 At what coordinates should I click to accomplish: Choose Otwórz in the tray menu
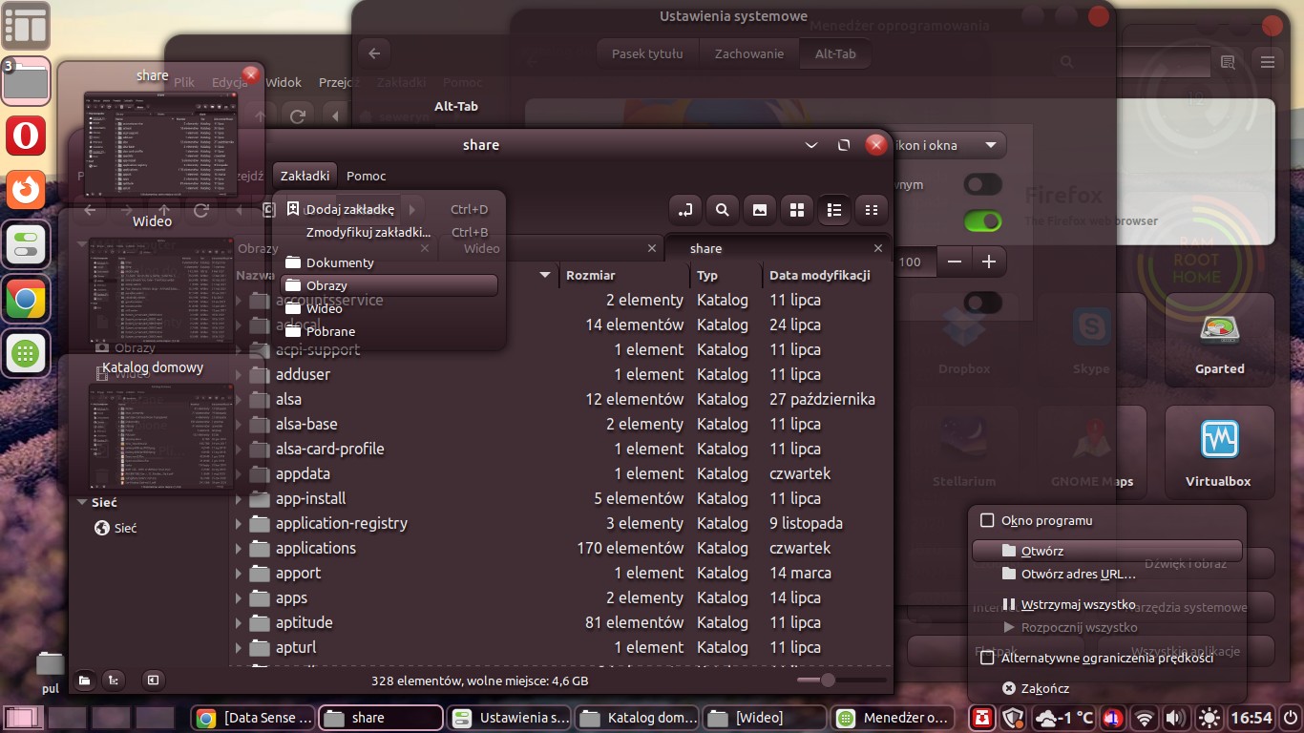tap(1106, 551)
